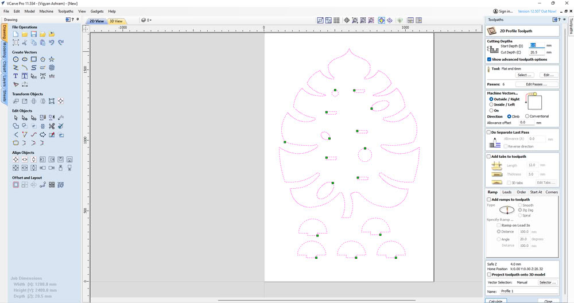This screenshot has width=574, height=303.
Task: Open the Toolpaths menu
Action: pos(65,11)
